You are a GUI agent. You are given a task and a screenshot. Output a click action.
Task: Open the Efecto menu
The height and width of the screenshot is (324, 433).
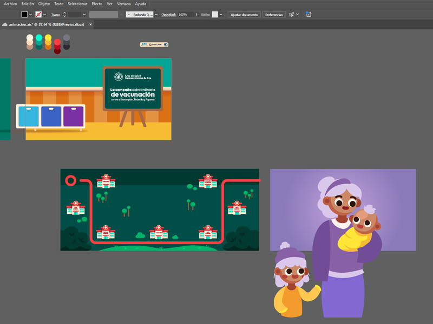point(97,4)
